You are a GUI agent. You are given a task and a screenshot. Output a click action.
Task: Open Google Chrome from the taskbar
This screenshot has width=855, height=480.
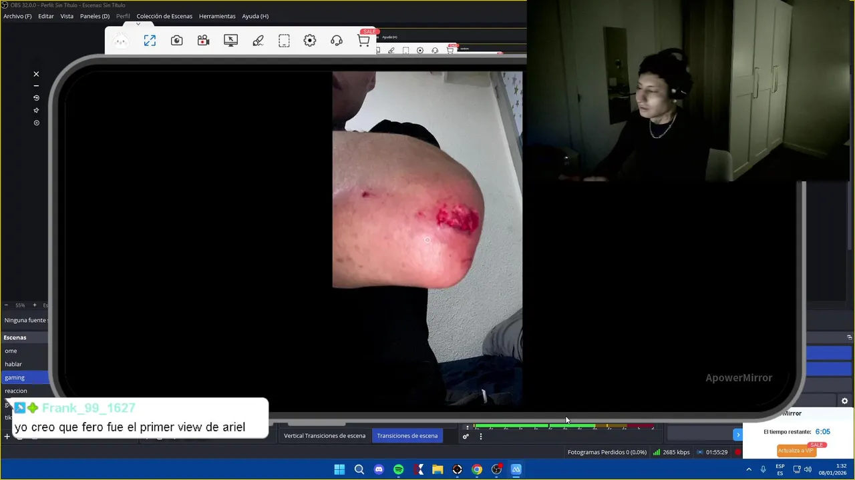click(477, 469)
